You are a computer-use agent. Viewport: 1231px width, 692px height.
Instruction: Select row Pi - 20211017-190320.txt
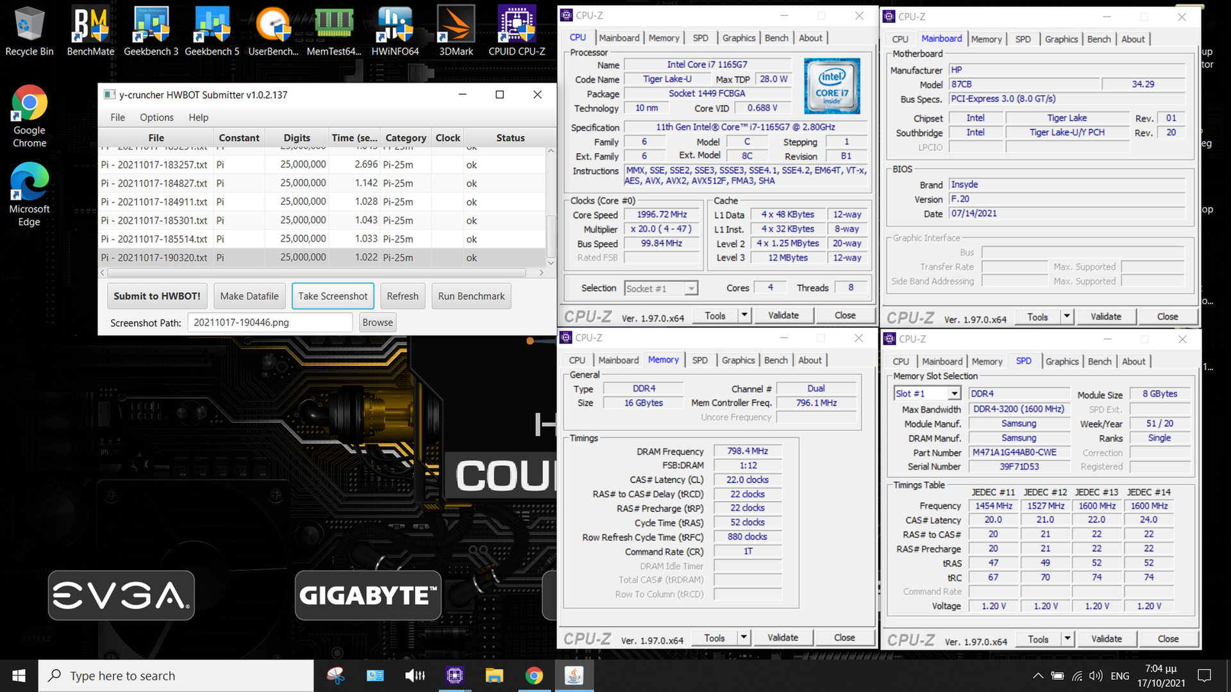point(322,258)
